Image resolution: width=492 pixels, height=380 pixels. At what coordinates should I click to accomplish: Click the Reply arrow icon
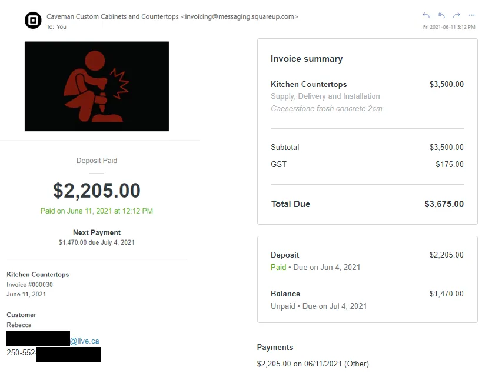pyautogui.click(x=426, y=15)
